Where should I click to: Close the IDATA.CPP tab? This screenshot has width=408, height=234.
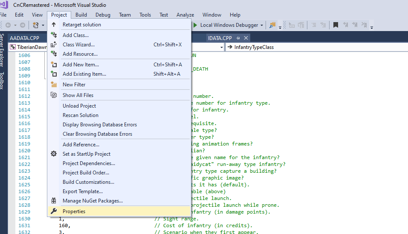(x=246, y=38)
